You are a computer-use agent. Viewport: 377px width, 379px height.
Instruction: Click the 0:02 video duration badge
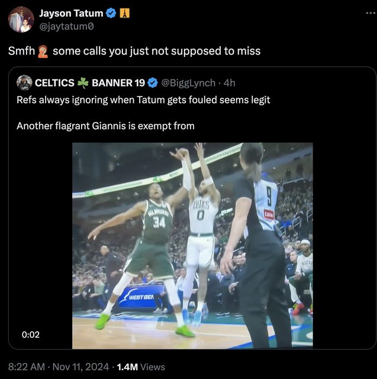tap(30, 335)
